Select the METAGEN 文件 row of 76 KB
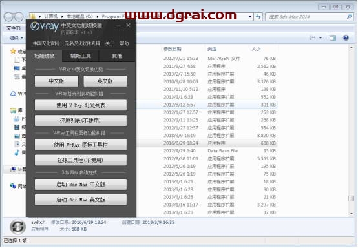The image size is (358, 248). point(206,59)
